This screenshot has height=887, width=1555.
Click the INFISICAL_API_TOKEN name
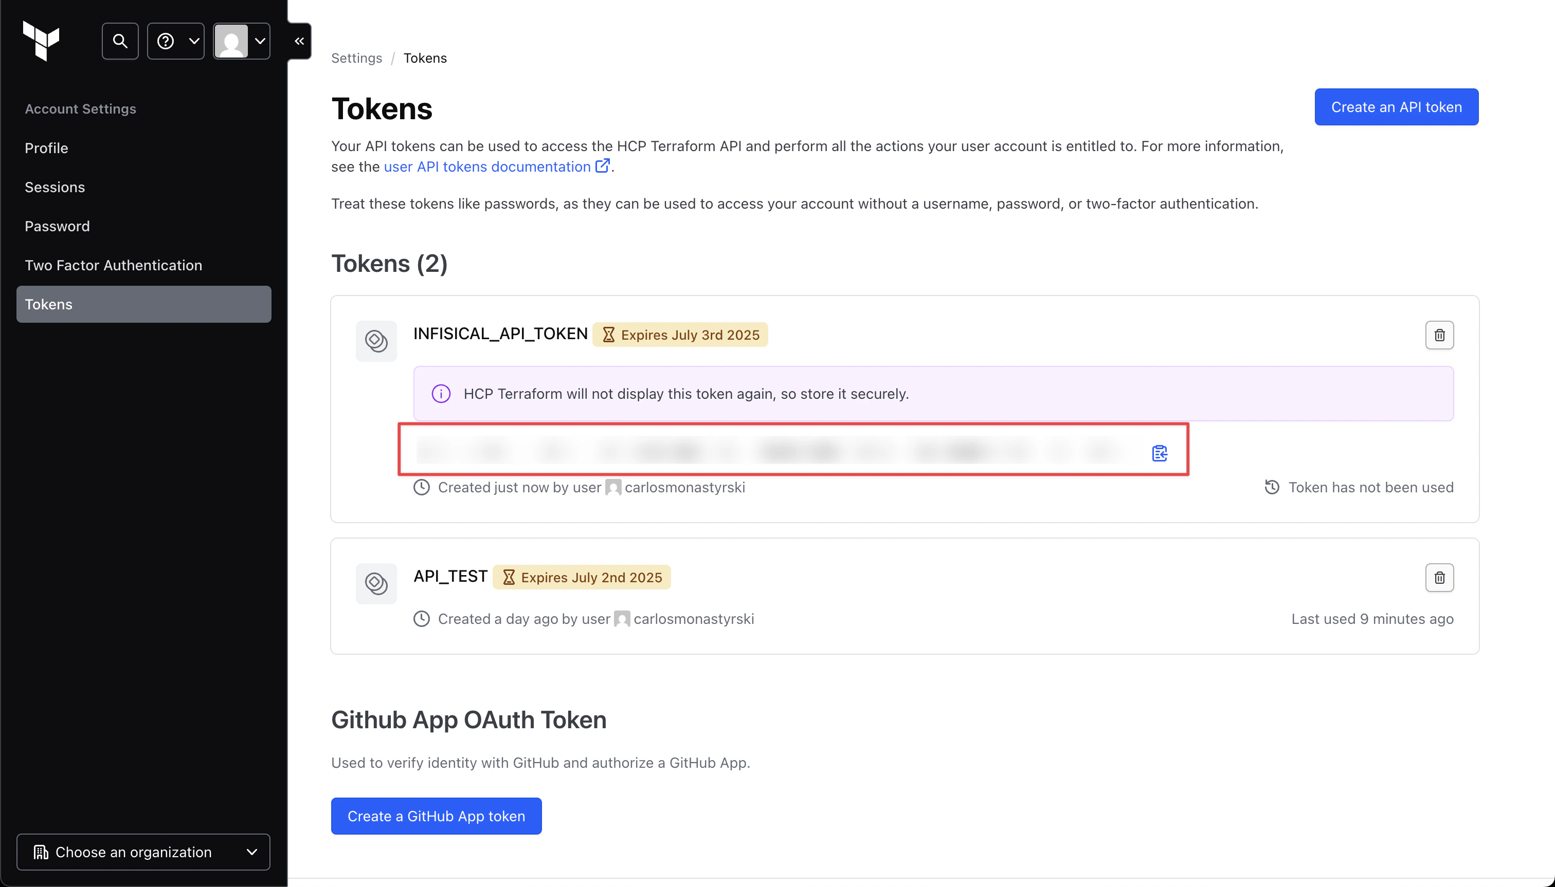[x=500, y=334]
